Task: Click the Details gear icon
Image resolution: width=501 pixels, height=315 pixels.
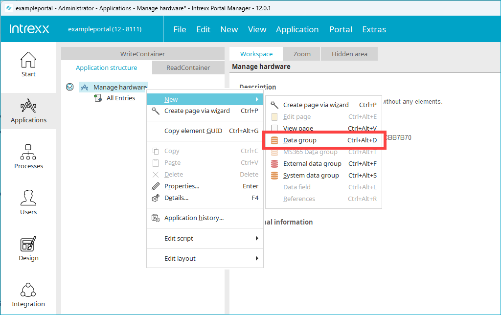Action: tap(156, 198)
